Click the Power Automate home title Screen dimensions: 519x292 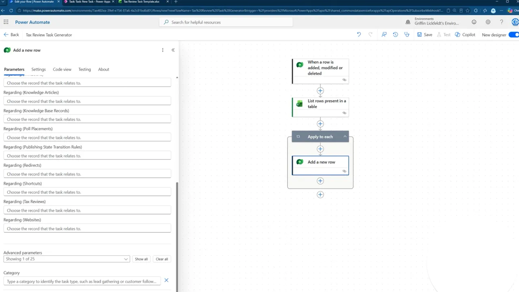pos(32,22)
